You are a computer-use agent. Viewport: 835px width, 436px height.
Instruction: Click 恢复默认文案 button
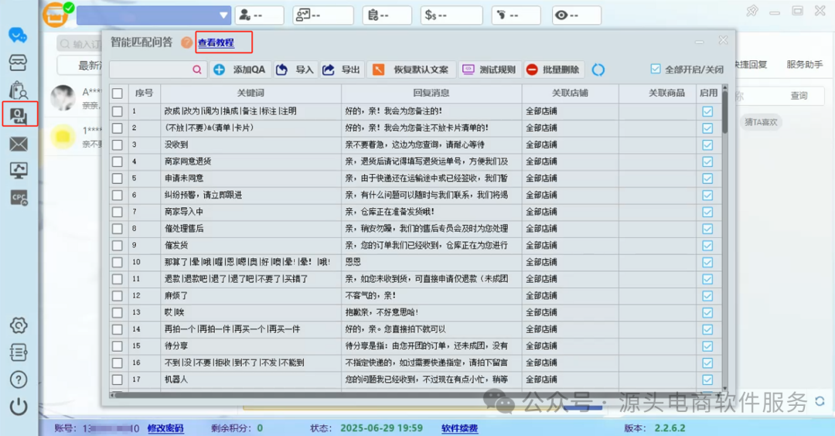411,70
